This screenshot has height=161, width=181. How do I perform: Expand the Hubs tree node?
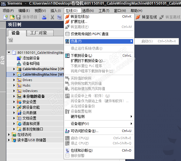click(x=14, y=85)
